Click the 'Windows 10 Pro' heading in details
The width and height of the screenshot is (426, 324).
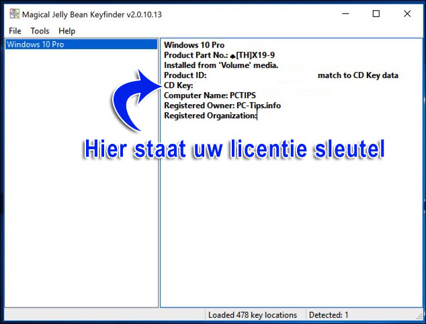(194, 45)
